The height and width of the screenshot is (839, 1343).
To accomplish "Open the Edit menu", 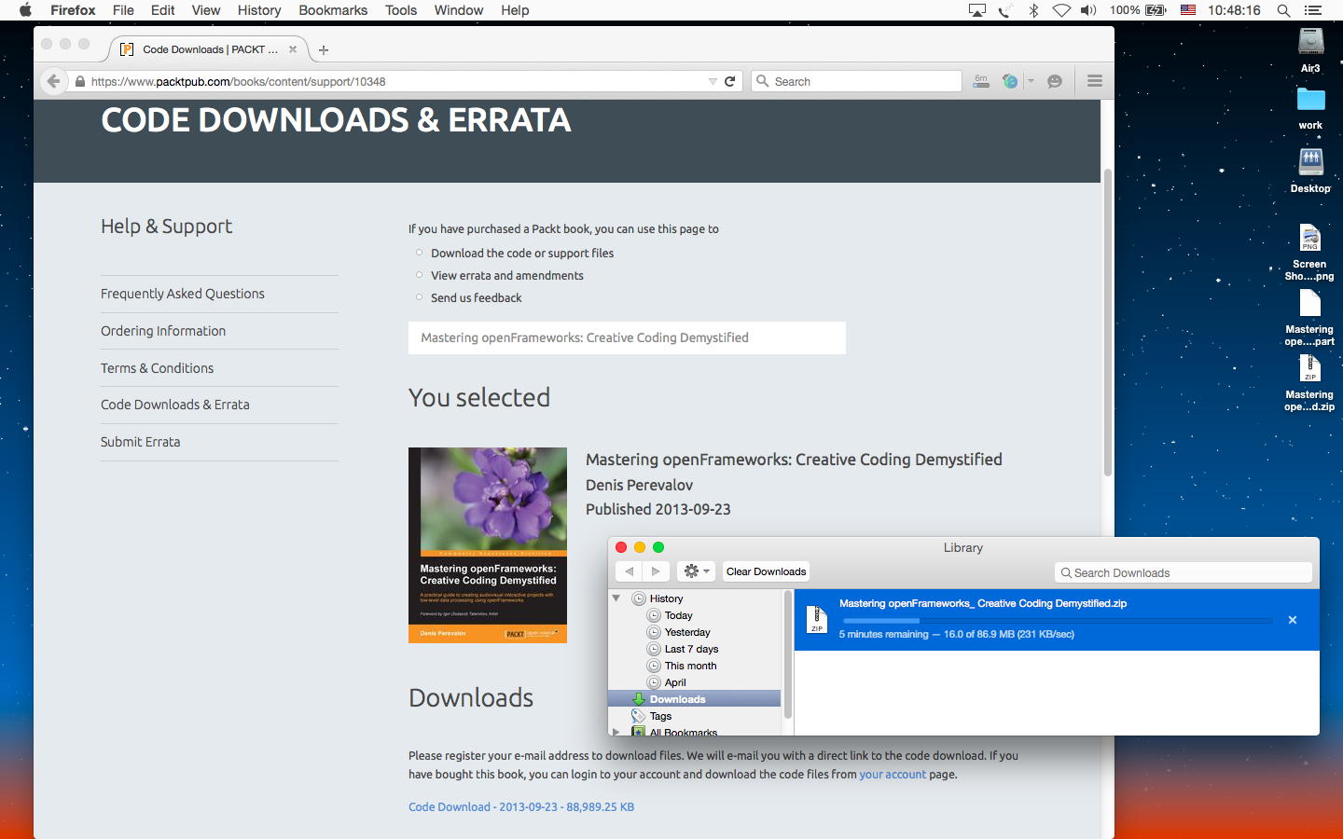I will pos(162,10).
